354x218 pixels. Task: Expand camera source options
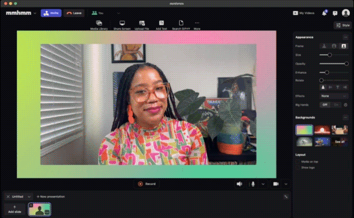286,184
